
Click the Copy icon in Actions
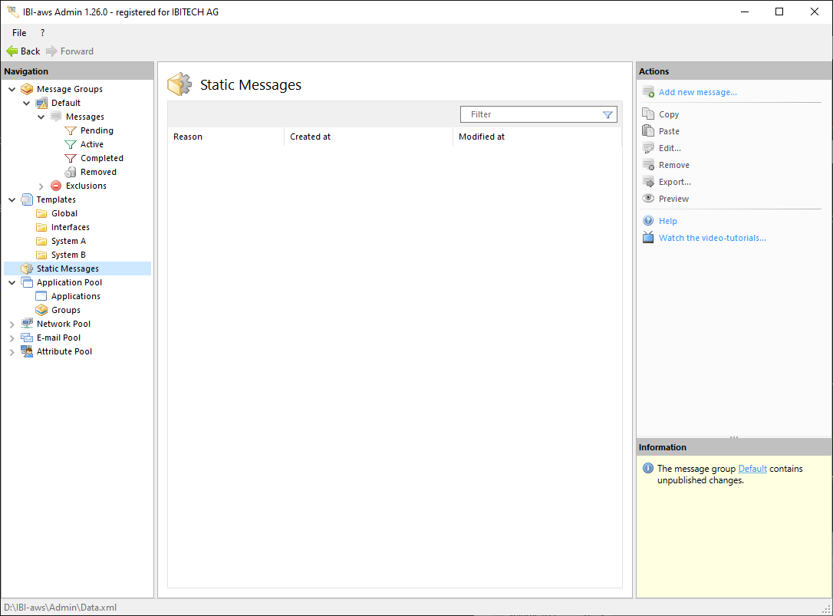pyautogui.click(x=648, y=114)
